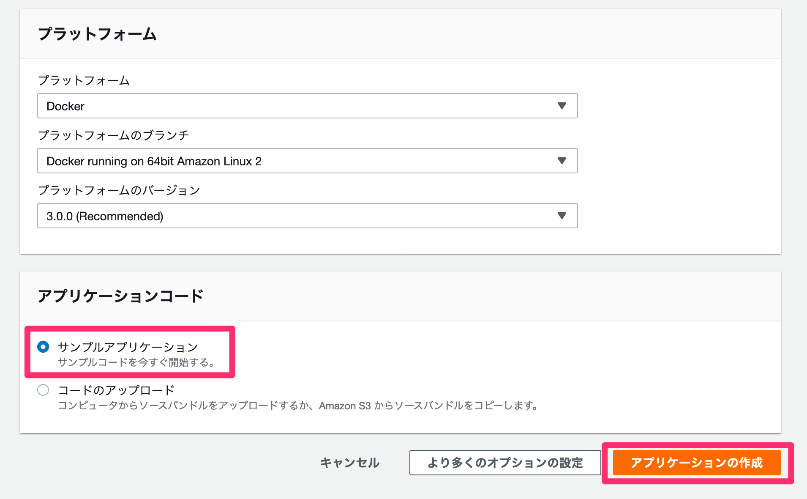807x499 pixels.
Task: Click the プラットフォーム section header
Action: (x=98, y=34)
